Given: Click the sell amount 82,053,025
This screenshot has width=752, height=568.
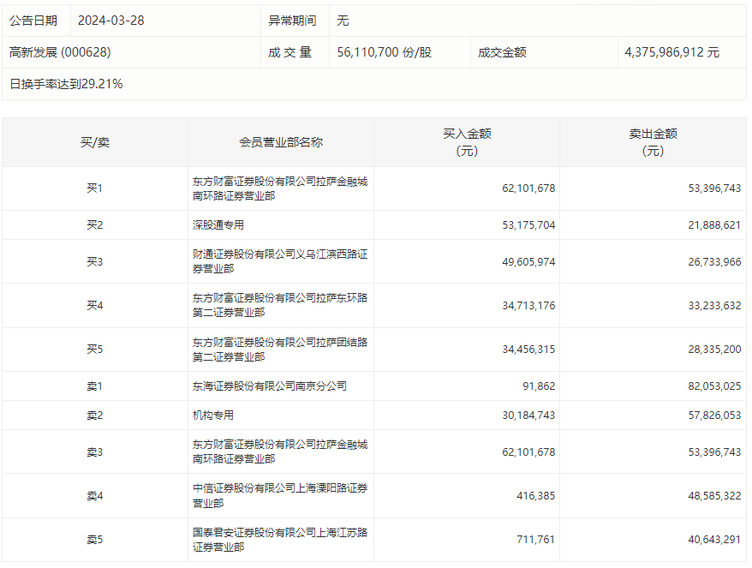Looking at the screenshot, I should [x=714, y=386].
